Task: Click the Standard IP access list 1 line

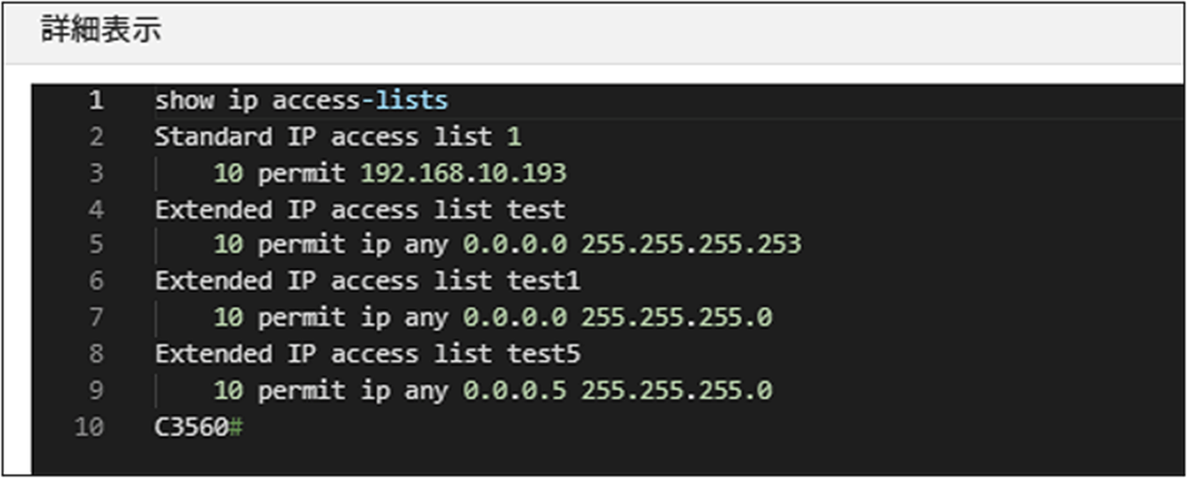Action: [338, 137]
